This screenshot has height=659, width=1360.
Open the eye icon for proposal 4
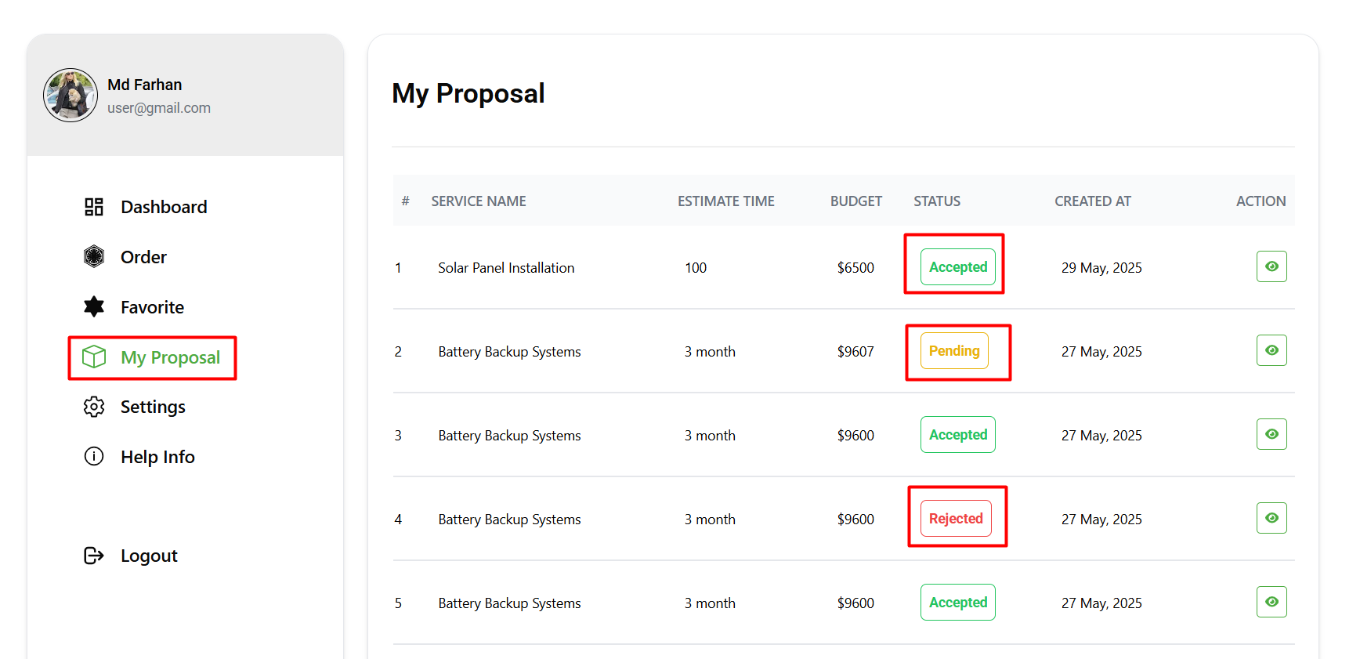1271,518
